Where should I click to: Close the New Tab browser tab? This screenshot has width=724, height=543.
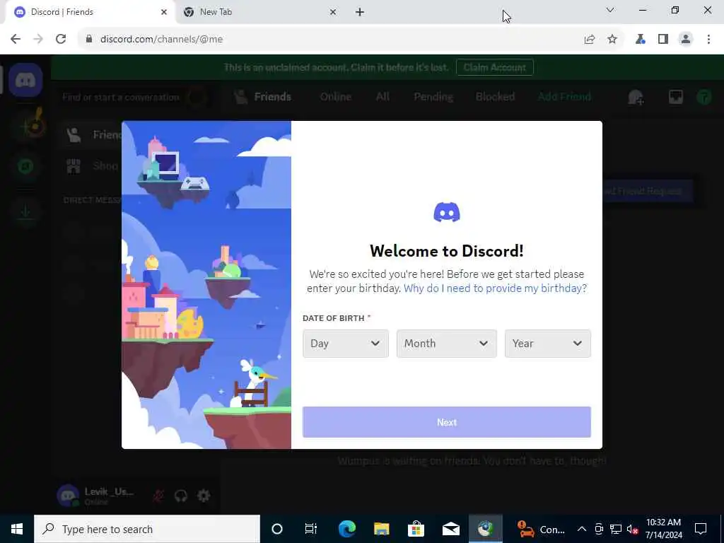(333, 12)
